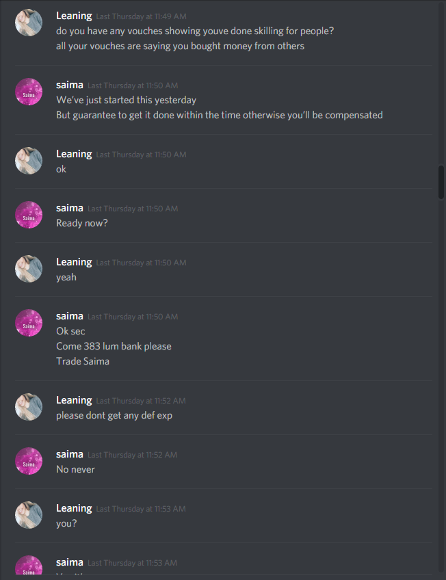
Task: Click the 'Come 383 lum bank please' message text
Action: [114, 346]
